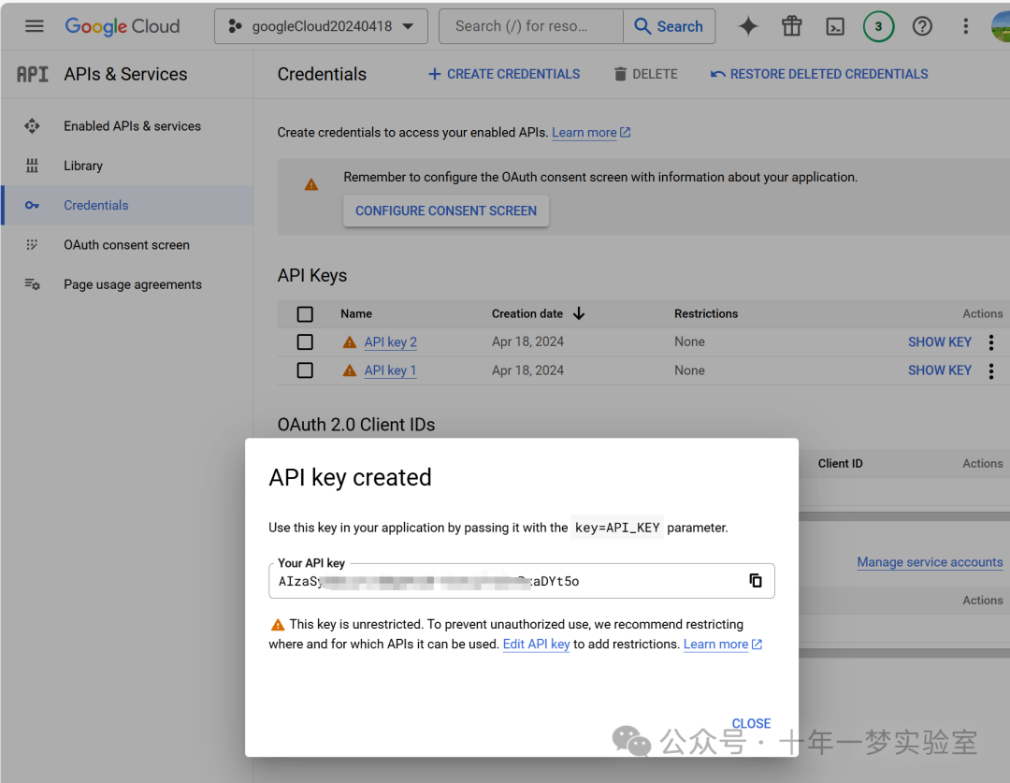This screenshot has height=783, width=1010.
Task: Open actions menu for API key 1
Action: [x=991, y=370]
